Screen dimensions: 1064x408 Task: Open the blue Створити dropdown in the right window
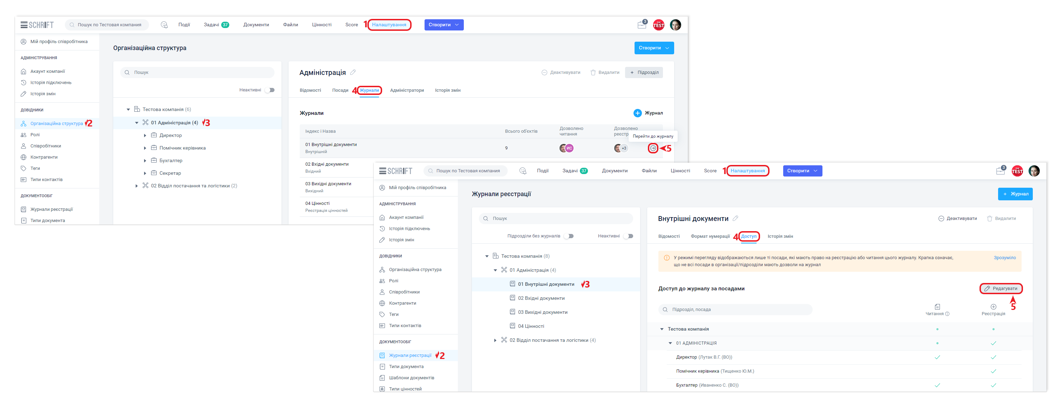click(802, 171)
